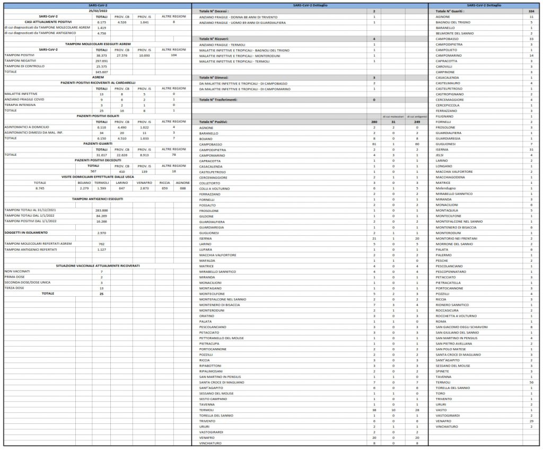The image size is (543, 452).
Task: Select the Totale N° Trasferimenti row
Action: click(x=310, y=100)
